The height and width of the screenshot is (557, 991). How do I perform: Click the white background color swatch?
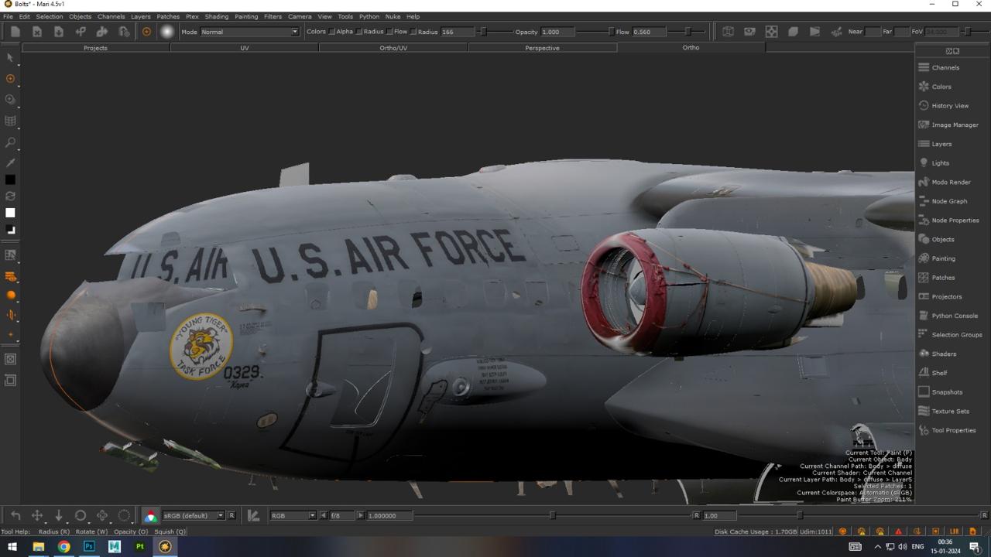tap(10, 213)
